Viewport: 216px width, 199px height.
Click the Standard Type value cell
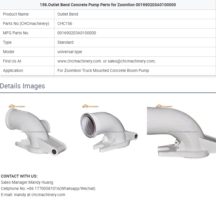pos(135,42)
